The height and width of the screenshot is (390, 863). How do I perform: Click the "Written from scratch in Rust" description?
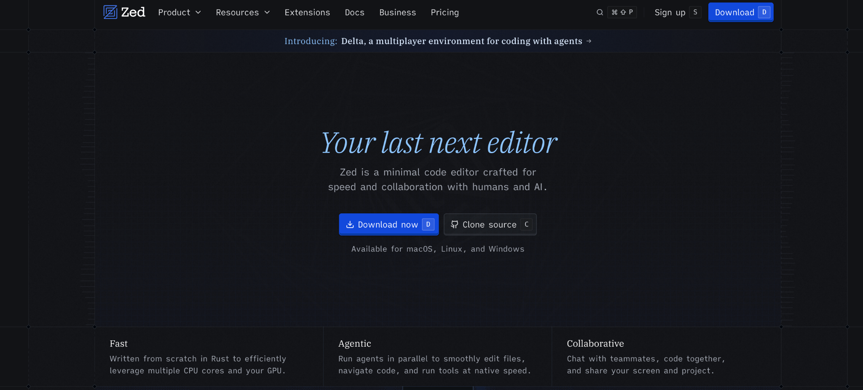tap(198, 365)
